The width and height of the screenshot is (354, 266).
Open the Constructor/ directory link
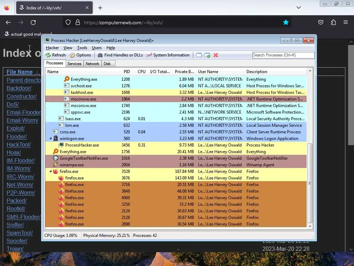[22, 96]
